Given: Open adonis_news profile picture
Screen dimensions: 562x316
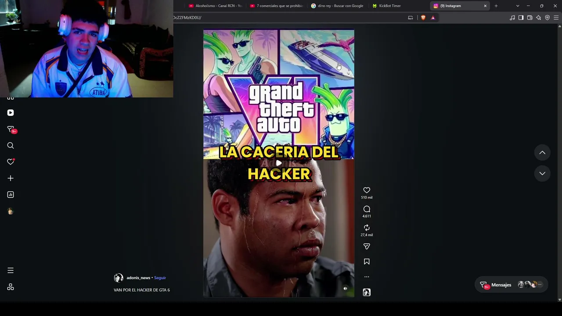Looking at the screenshot, I should 119,278.
